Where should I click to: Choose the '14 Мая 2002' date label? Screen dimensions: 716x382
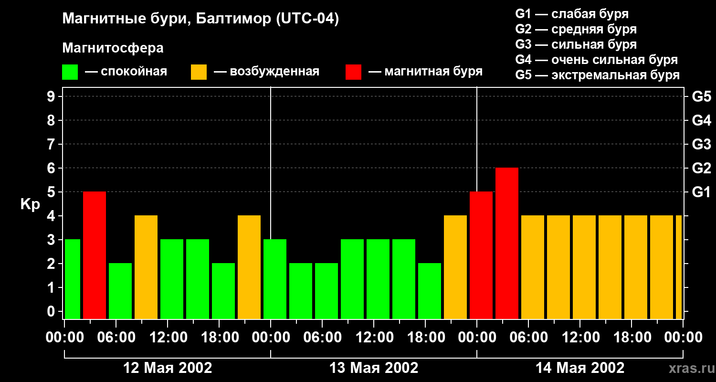click(579, 368)
